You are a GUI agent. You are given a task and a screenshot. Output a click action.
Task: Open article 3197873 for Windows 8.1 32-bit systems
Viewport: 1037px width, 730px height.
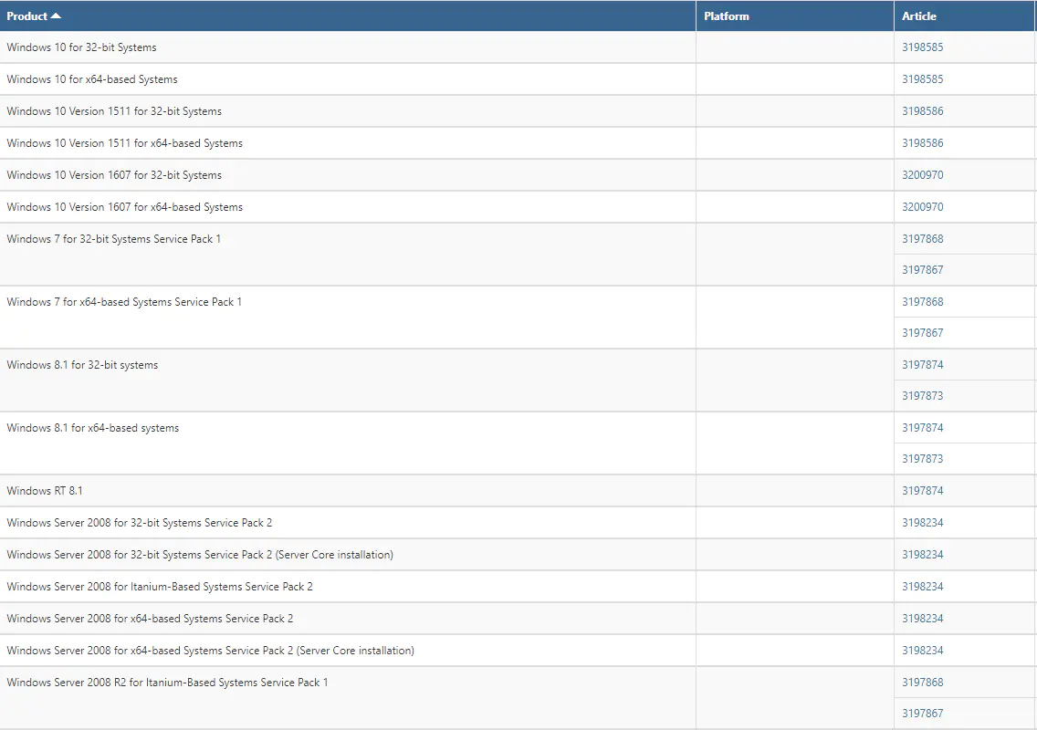point(923,396)
